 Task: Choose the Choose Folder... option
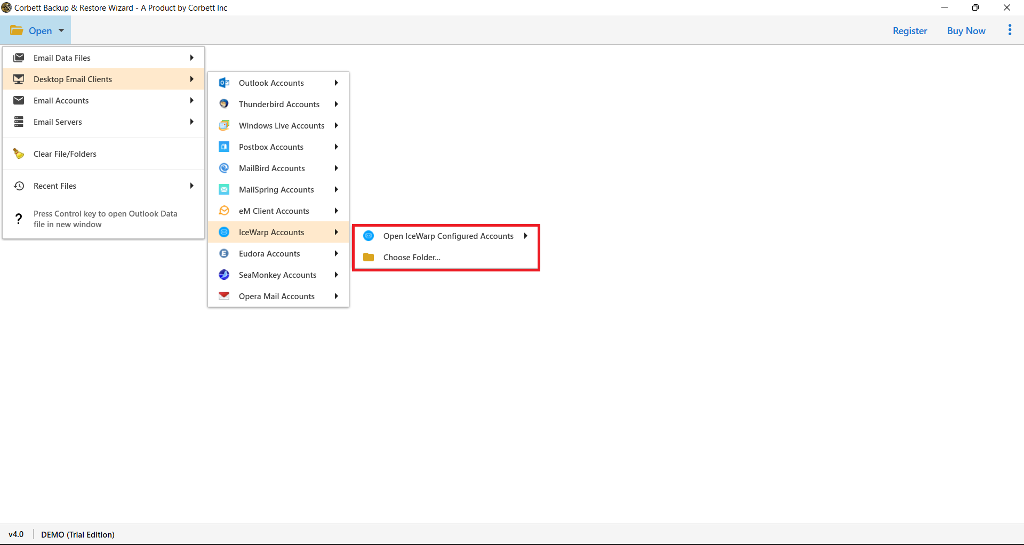[x=445, y=257]
